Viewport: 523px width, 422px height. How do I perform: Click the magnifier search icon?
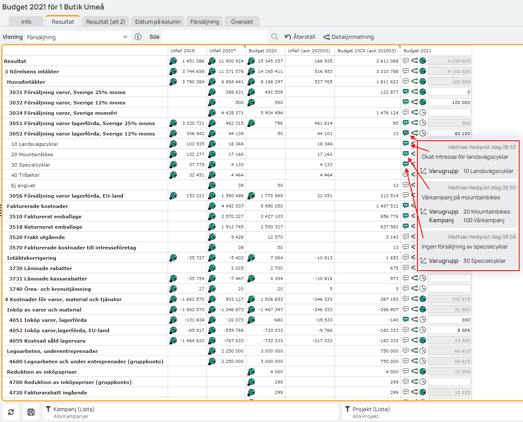point(275,37)
